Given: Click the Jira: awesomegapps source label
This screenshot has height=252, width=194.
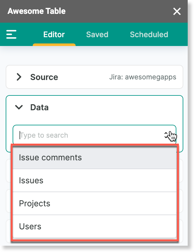Looking at the screenshot, I should tap(143, 77).
